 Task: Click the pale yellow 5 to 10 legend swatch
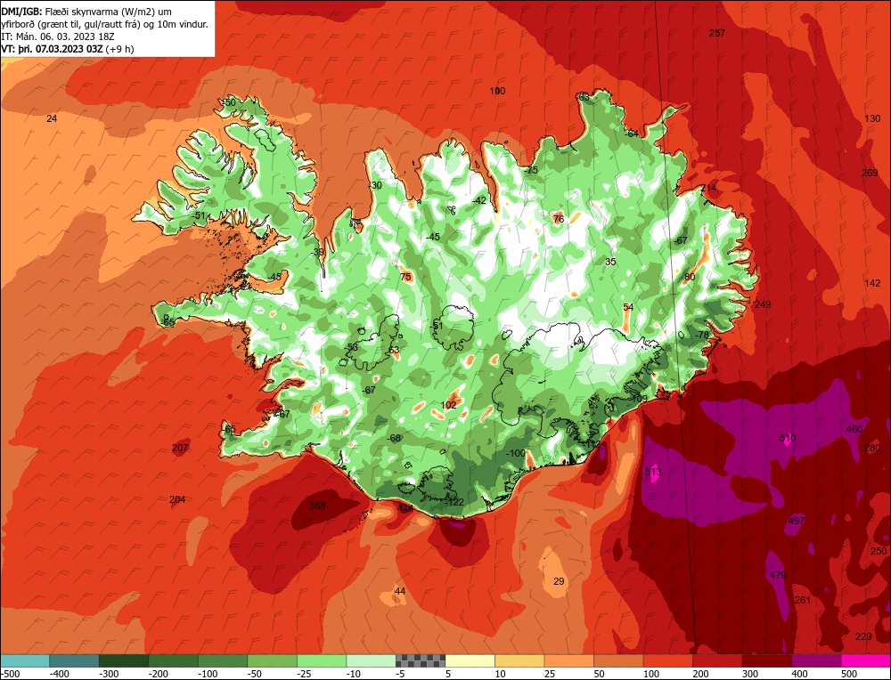click(x=470, y=660)
